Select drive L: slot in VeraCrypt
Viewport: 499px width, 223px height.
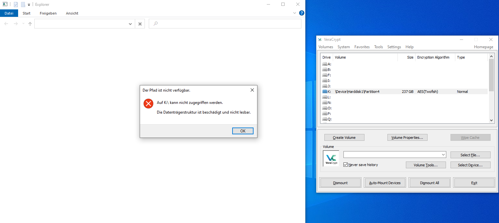[327, 97]
